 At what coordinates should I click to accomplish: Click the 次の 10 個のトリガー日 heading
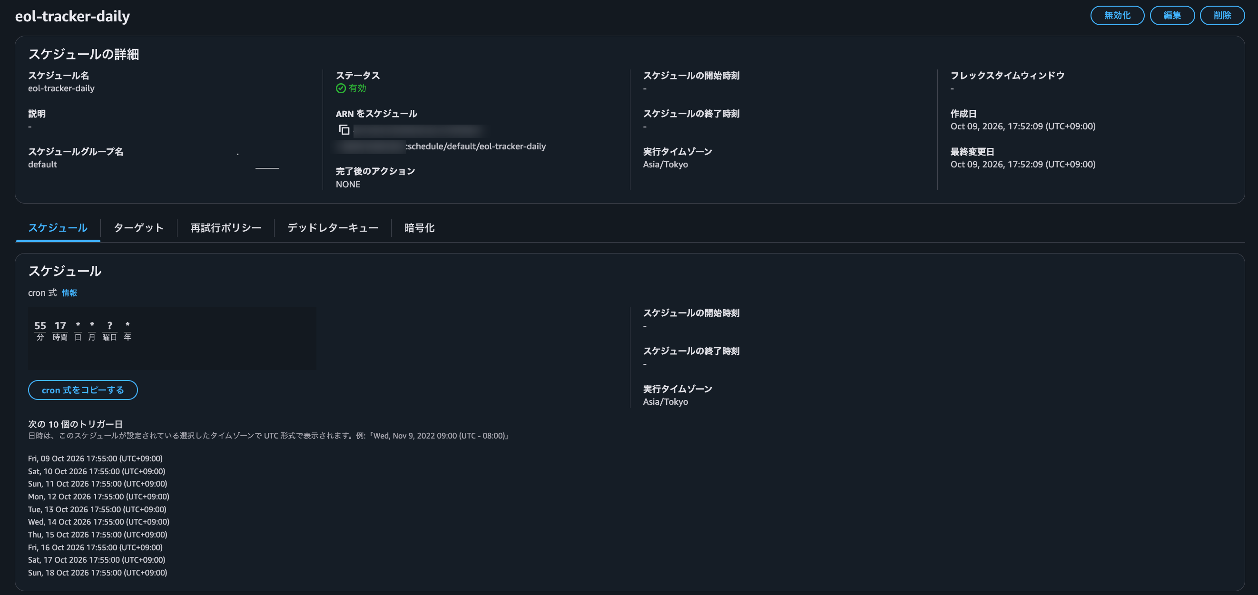[x=75, y=424]
